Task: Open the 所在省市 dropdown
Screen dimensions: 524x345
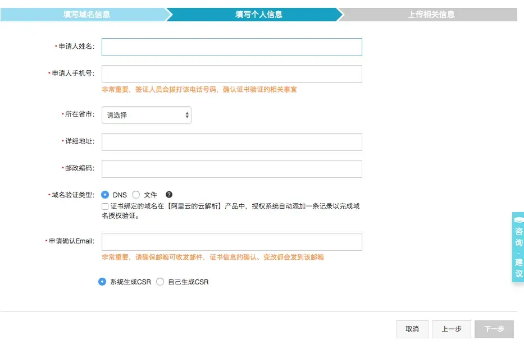Action: (147, 115)
